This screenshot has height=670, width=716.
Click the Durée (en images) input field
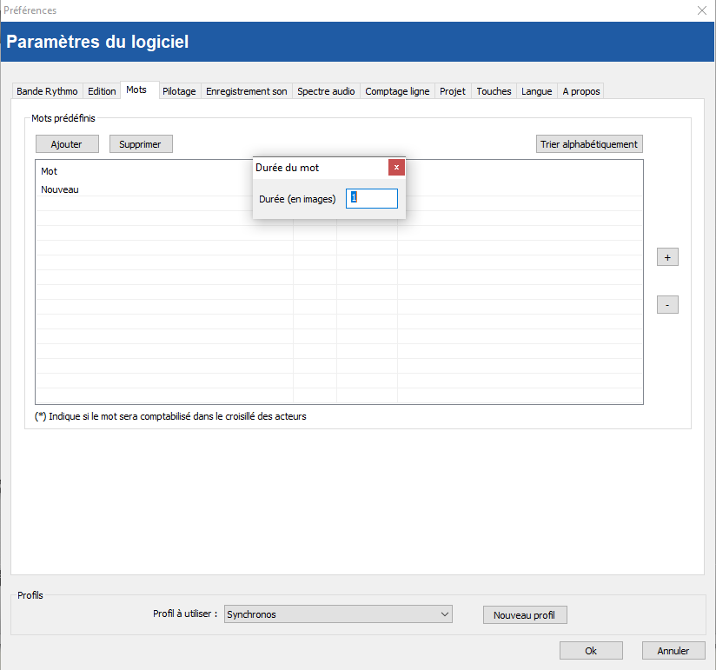pos(372,199)
